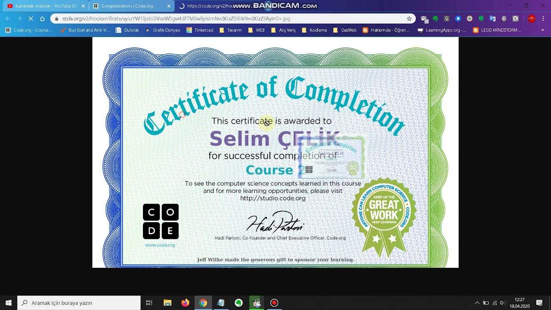Click the certificate image

point(275,152)
